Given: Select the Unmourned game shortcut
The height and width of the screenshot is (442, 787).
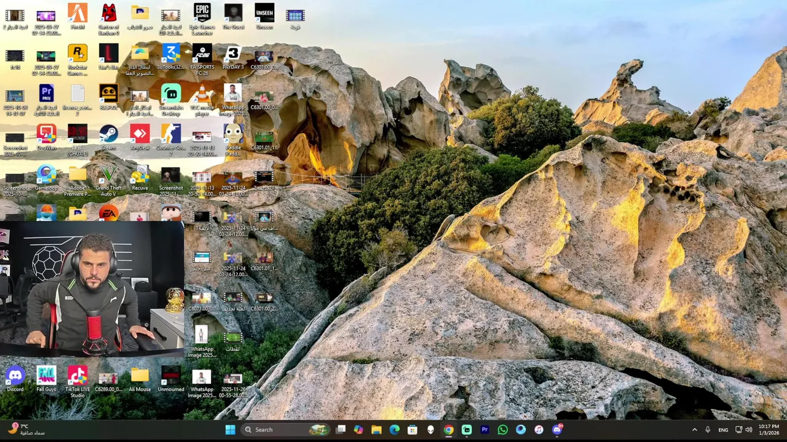Looking at the screenshot, I should pos(171,379).
